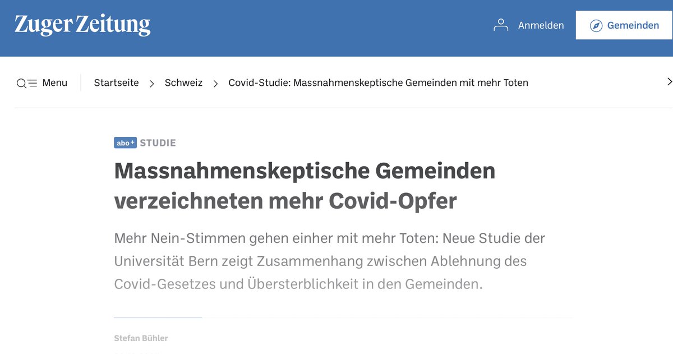Image resolution: width=673 pixels, height=354 pixels.
Task: Click the chevron after Startseite
Action: [x=152, y=84]
